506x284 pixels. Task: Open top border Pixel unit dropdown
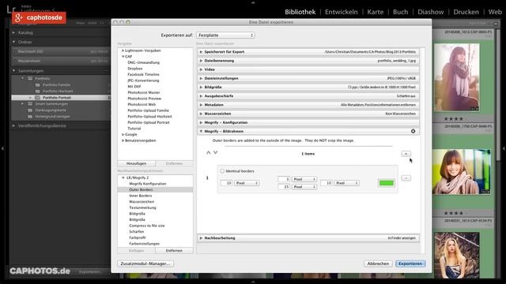(304, 179)
